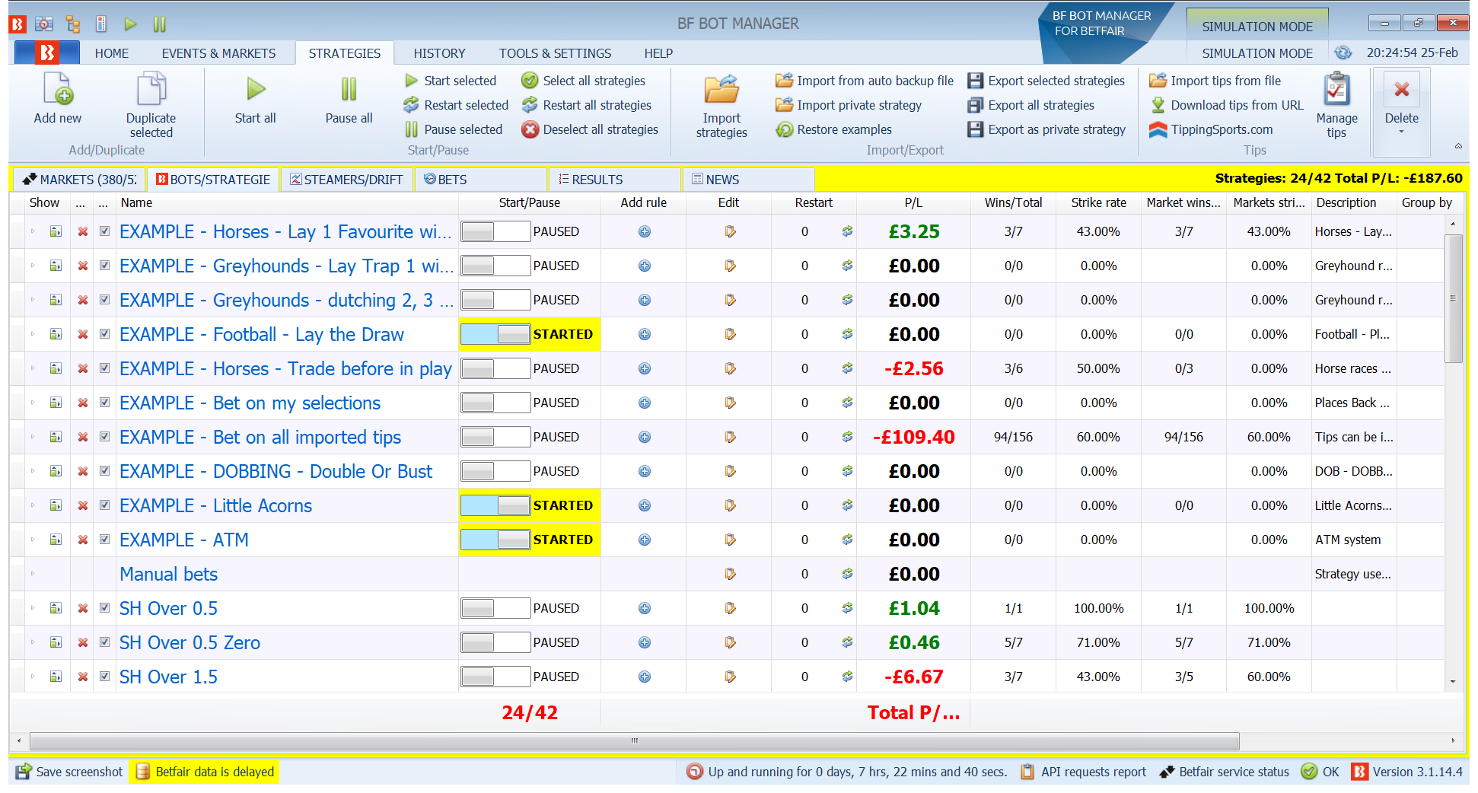Click the Add new strategy icon
Screen dimensions: 1478x793
point(58,89)
